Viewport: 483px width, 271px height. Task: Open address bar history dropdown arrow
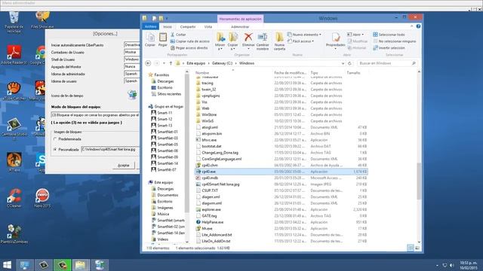(343, 63)
